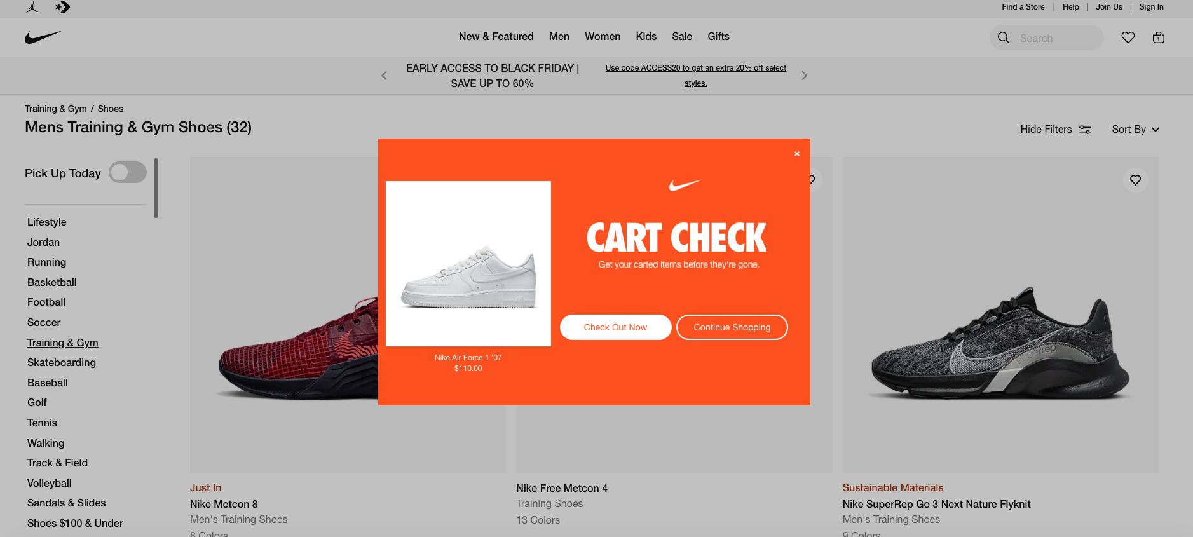Open the Sale menu

point(682,36)
